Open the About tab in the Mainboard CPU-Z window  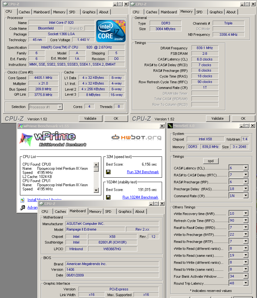(x=140, y=212)
